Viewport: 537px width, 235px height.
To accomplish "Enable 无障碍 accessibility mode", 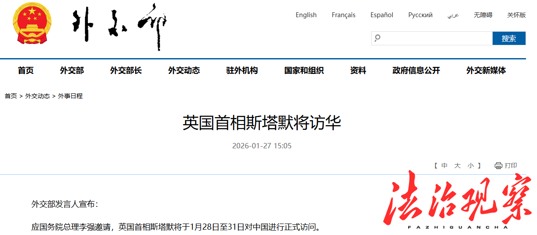I will click(482, 15).
